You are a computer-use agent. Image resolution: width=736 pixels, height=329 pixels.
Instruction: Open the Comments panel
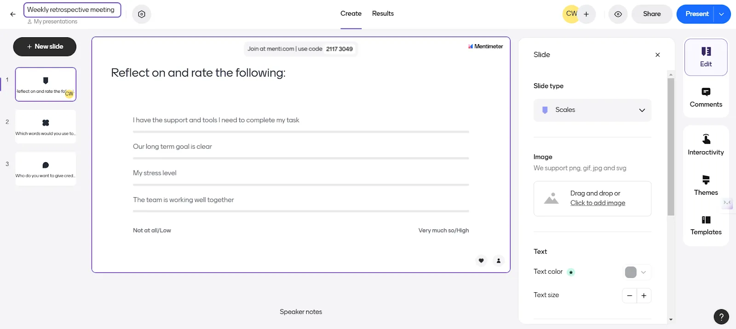coord(706,97)
